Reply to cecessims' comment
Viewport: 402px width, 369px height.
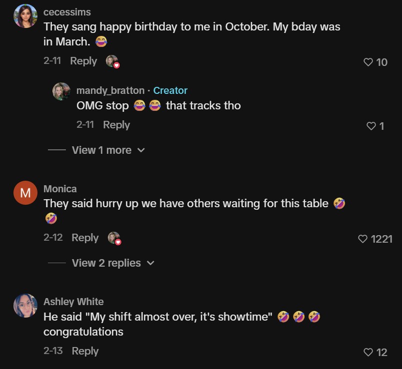point(83,61)
